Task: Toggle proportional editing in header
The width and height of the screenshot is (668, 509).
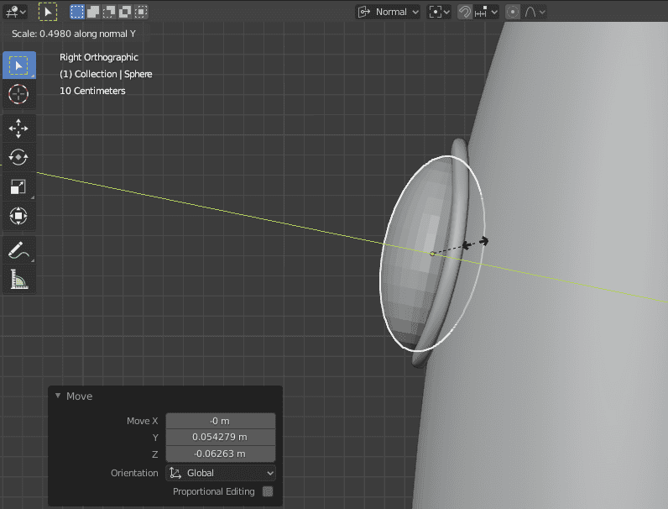Action: (513, 12)
